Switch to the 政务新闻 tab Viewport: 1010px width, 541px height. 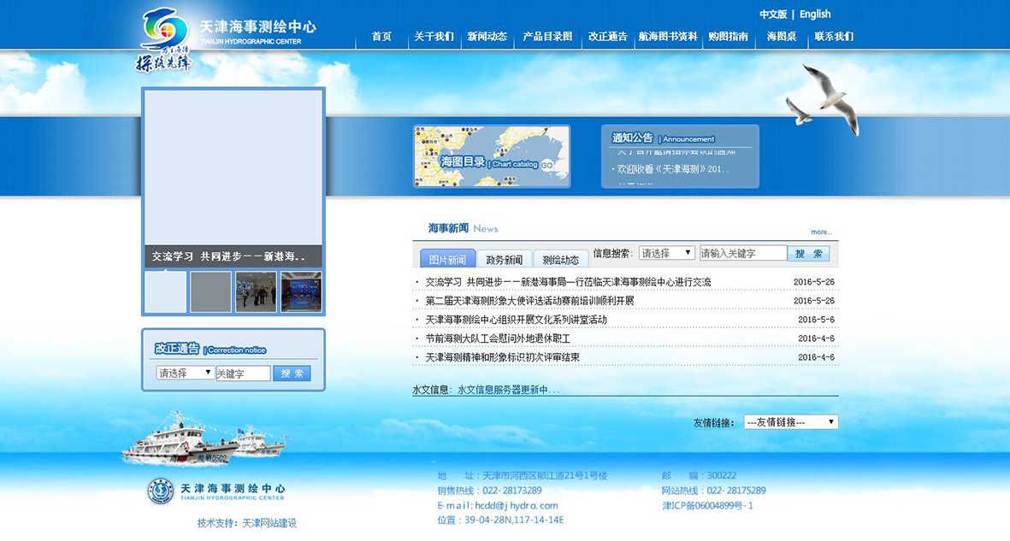click(505, 259)
